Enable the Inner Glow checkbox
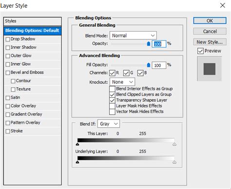Image resolution: width=231 pixels, height=189 pixels. [x=8, y=64]
